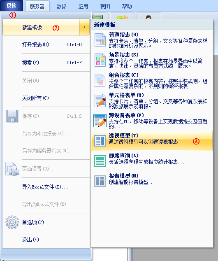Open the 模板 application menu button
This screenshot has width=218, height=261.
[x=12, y=5]
